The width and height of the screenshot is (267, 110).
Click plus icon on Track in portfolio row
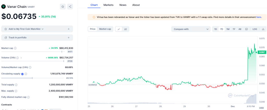click(x=69, y=38)
